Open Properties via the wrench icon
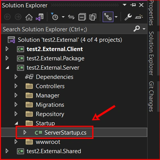The image size is (160, 160). pyautogui.click(x=128, y=17)
